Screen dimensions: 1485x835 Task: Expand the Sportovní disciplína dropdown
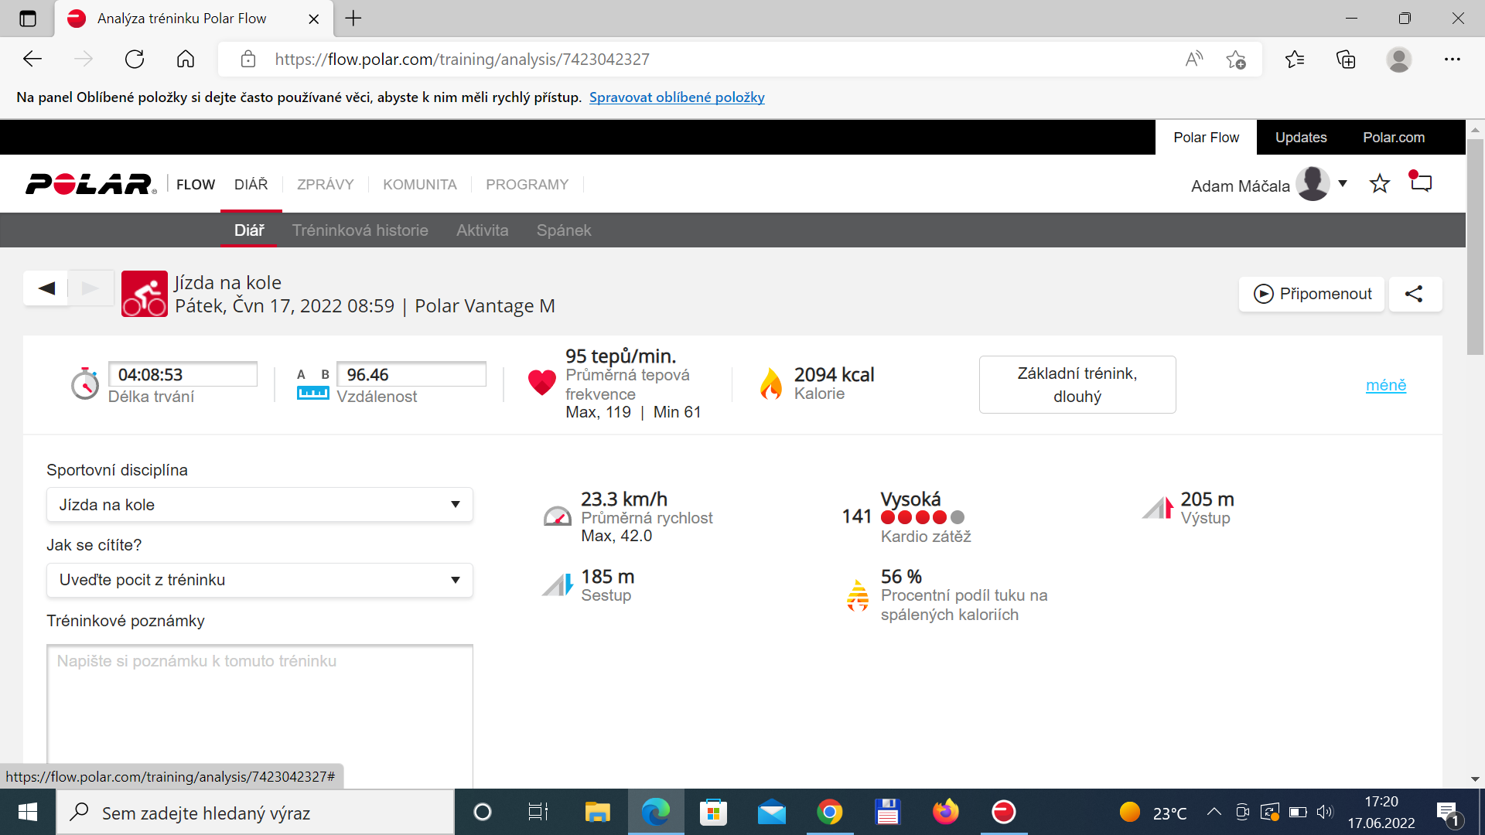click(x=260, y=505)
